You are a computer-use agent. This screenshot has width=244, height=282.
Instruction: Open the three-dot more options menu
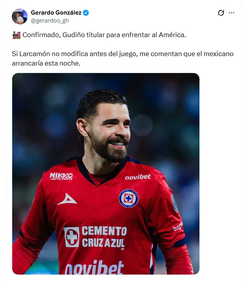[231, 13]
